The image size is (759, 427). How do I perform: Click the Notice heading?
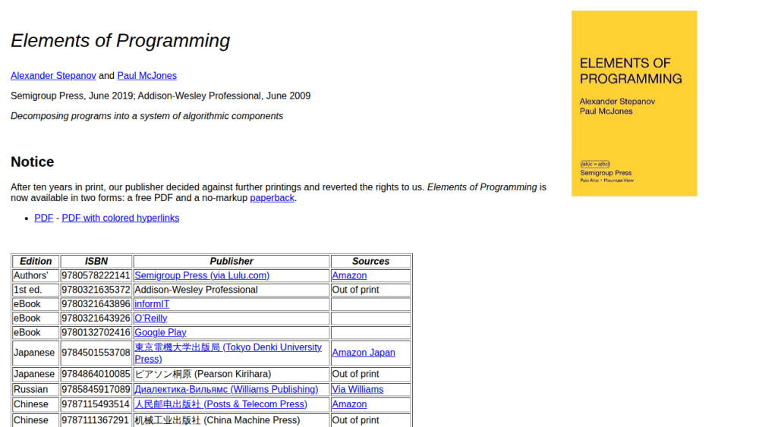(33, 162)
